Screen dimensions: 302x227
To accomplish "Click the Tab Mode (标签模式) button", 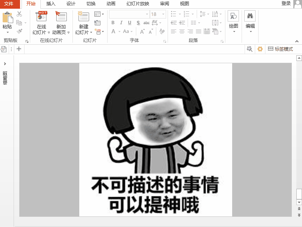I will click(x=280, y=49).
